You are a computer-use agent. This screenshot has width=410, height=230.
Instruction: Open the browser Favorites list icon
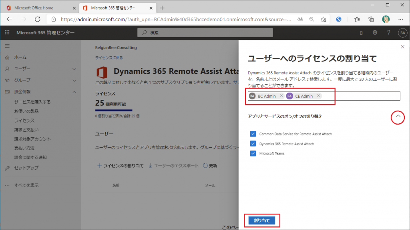coord(357,19)
